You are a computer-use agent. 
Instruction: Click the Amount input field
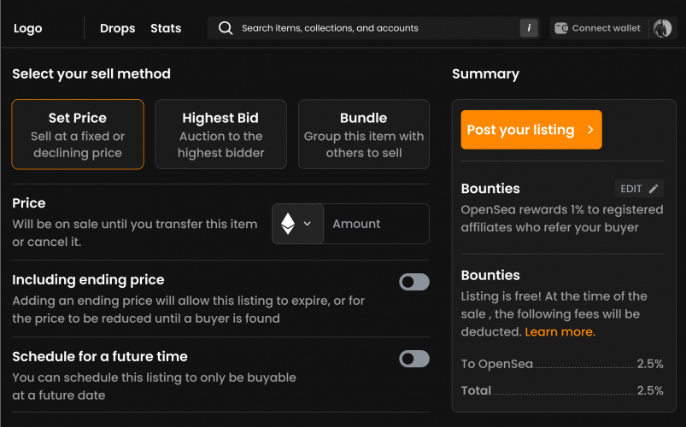pos(376,224)
